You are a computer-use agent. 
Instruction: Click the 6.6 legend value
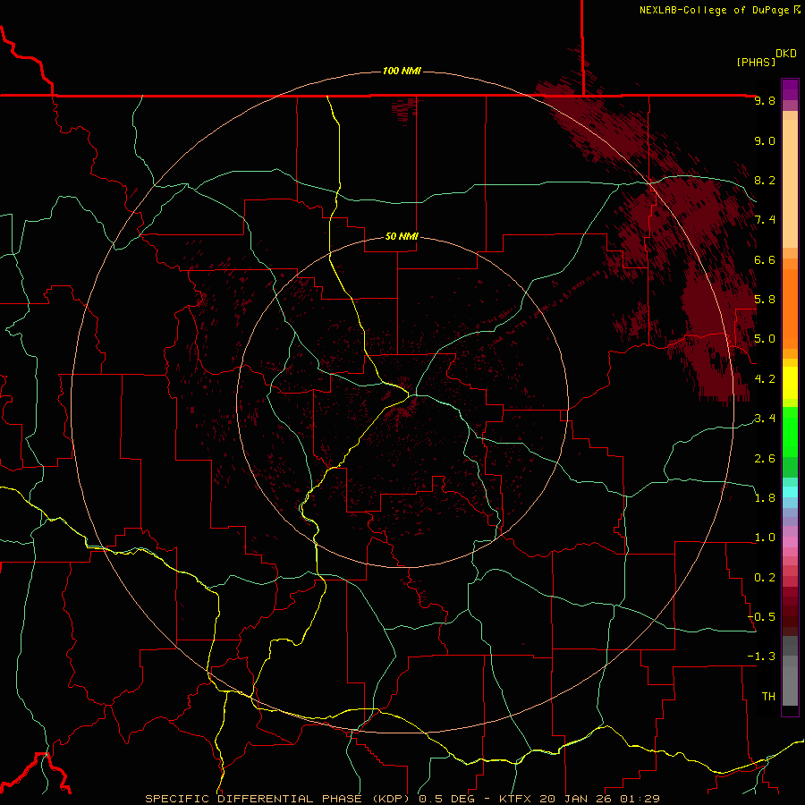765,259
